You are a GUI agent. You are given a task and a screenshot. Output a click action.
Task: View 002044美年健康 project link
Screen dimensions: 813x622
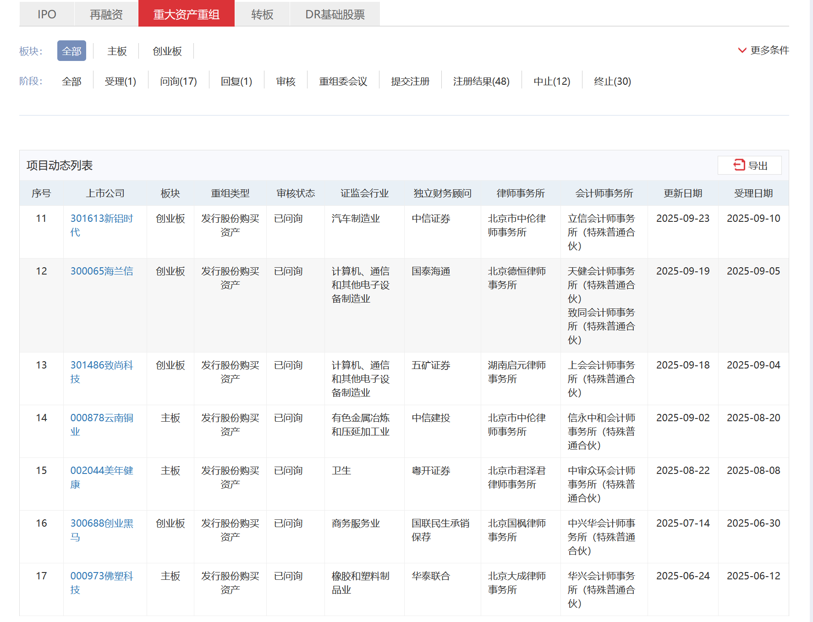point(101,471)
